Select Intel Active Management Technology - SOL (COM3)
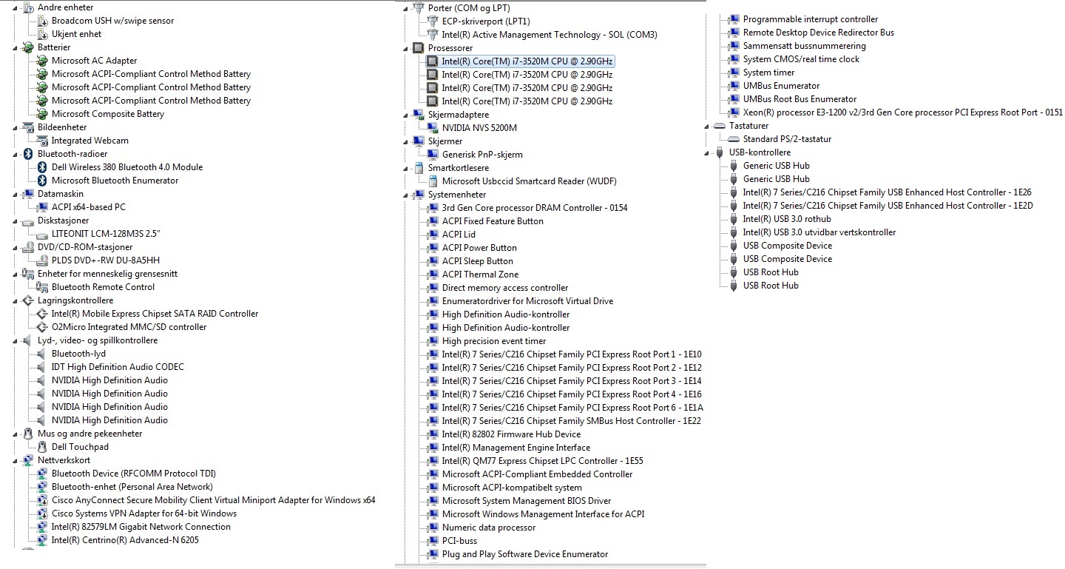Screen dimensions: 1065x569 point(550,35)
